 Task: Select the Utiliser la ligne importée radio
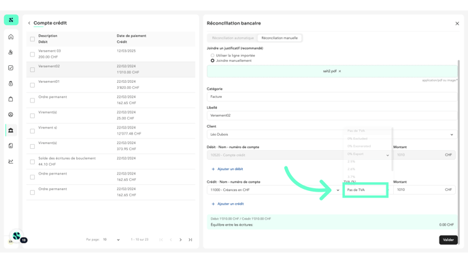click(212, 56)
